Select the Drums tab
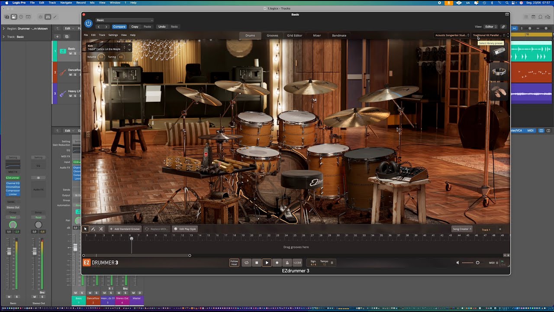Screen dimensions: 554x312 [x=250, y=36]
